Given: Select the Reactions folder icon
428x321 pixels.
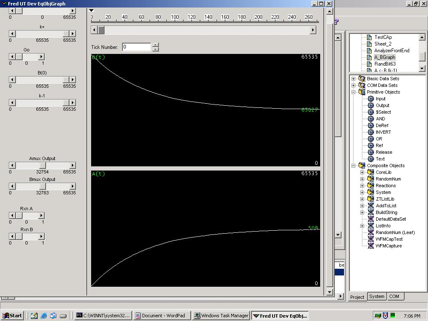Looking at the screenshot, I should coord(371,186).
